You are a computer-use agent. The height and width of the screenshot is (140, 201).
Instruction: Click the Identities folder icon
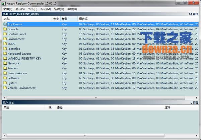click(x=5, y=49)
